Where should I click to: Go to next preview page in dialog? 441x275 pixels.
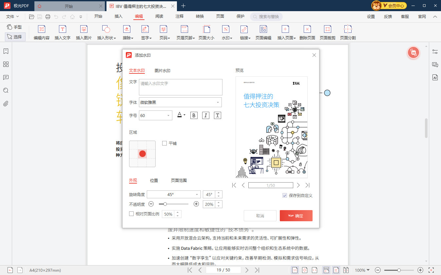tap(298, 185)
